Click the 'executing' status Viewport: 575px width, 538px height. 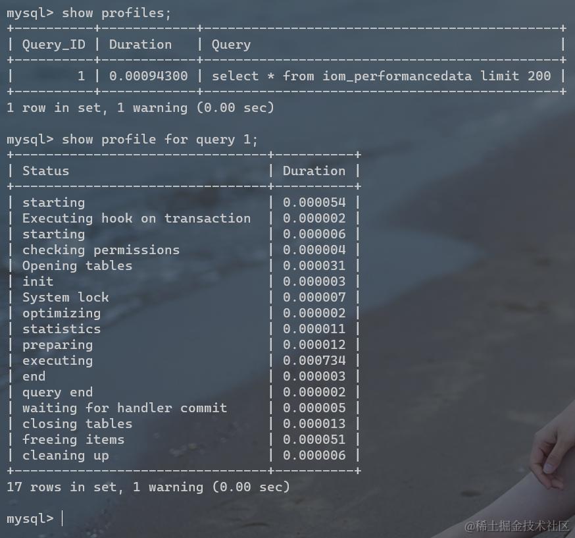[x=58, y=361]
